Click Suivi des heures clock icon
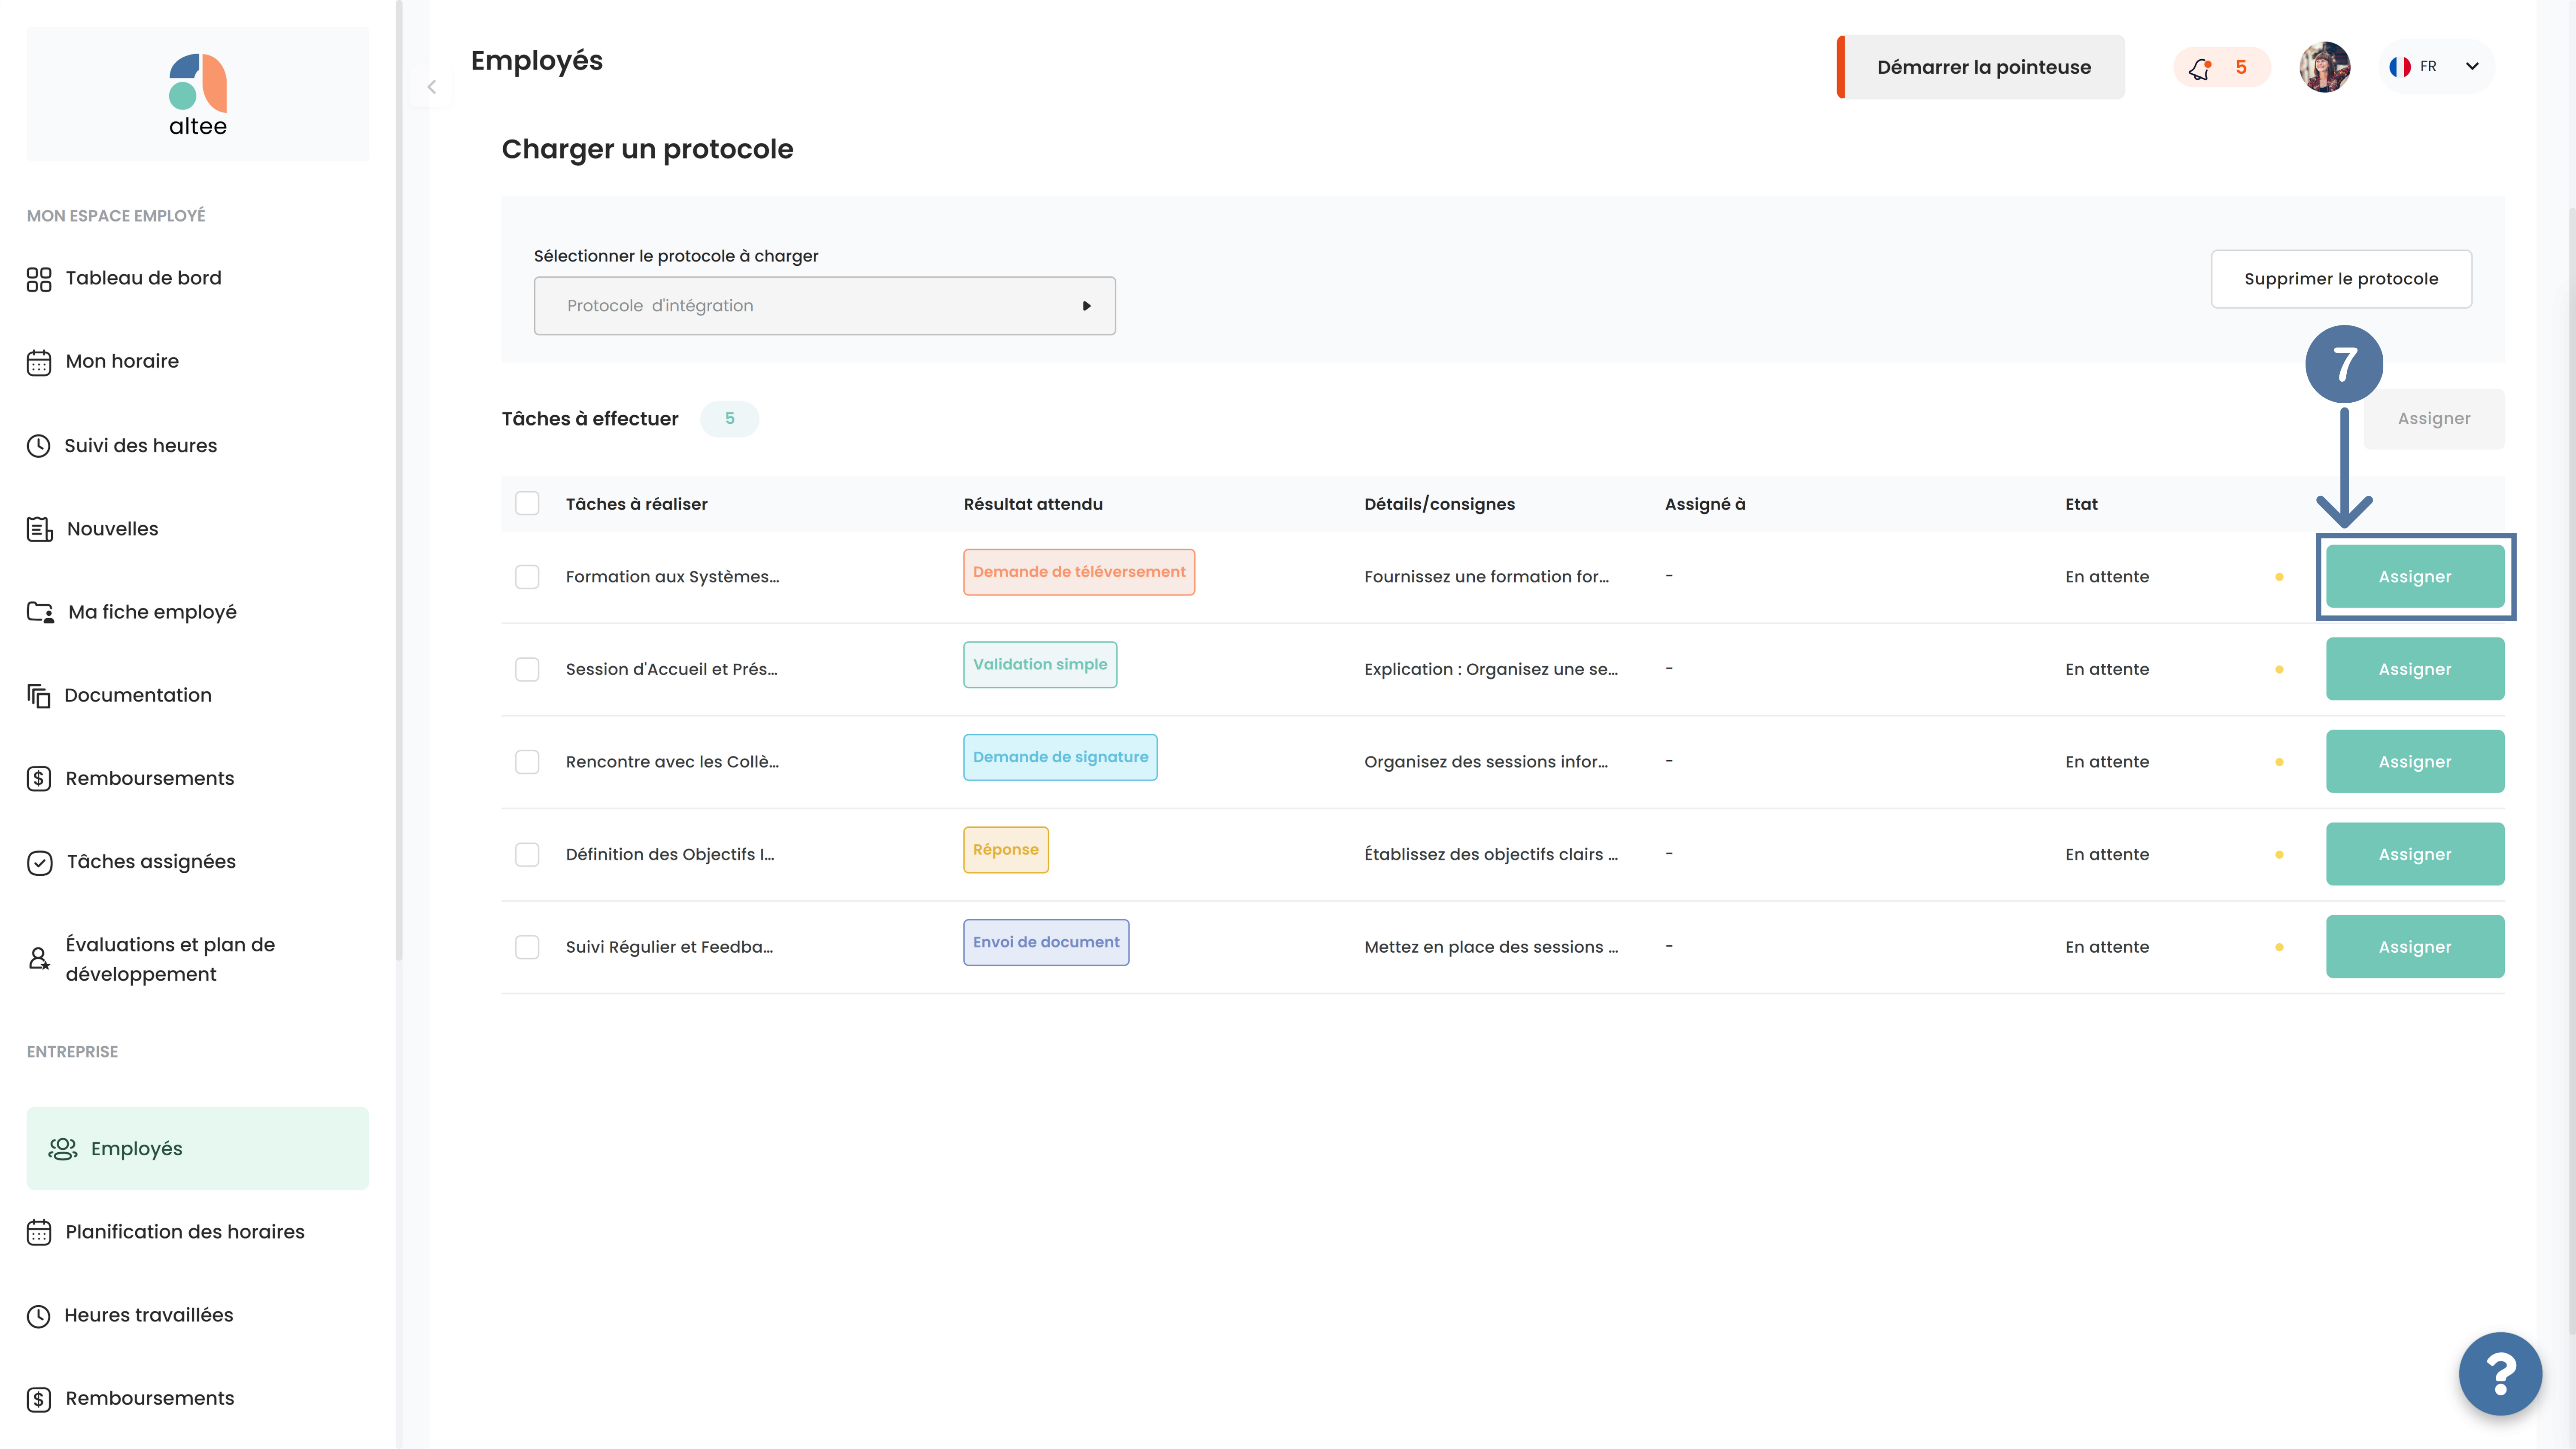The width and height of the screenshot is (2576, 1449). (x=39, y=446)
